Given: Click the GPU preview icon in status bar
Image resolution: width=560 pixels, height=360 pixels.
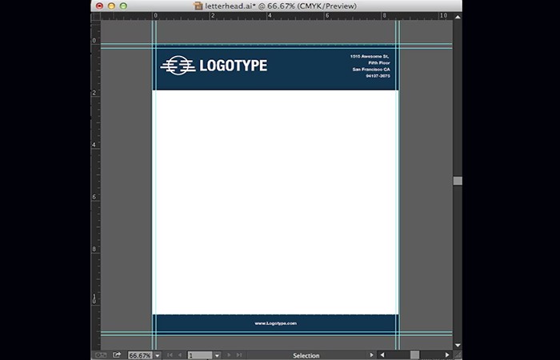Looking at the screenshot, I should [x=101, y=355].
